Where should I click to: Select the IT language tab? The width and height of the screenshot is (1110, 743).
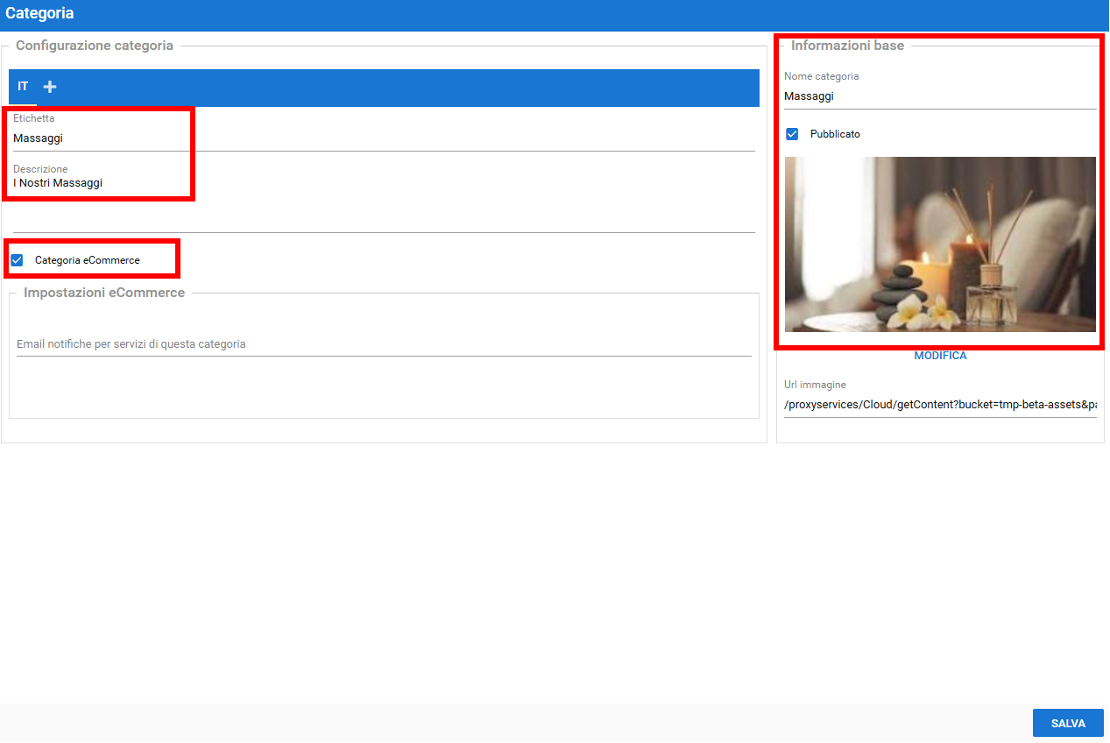pos(23,87)
